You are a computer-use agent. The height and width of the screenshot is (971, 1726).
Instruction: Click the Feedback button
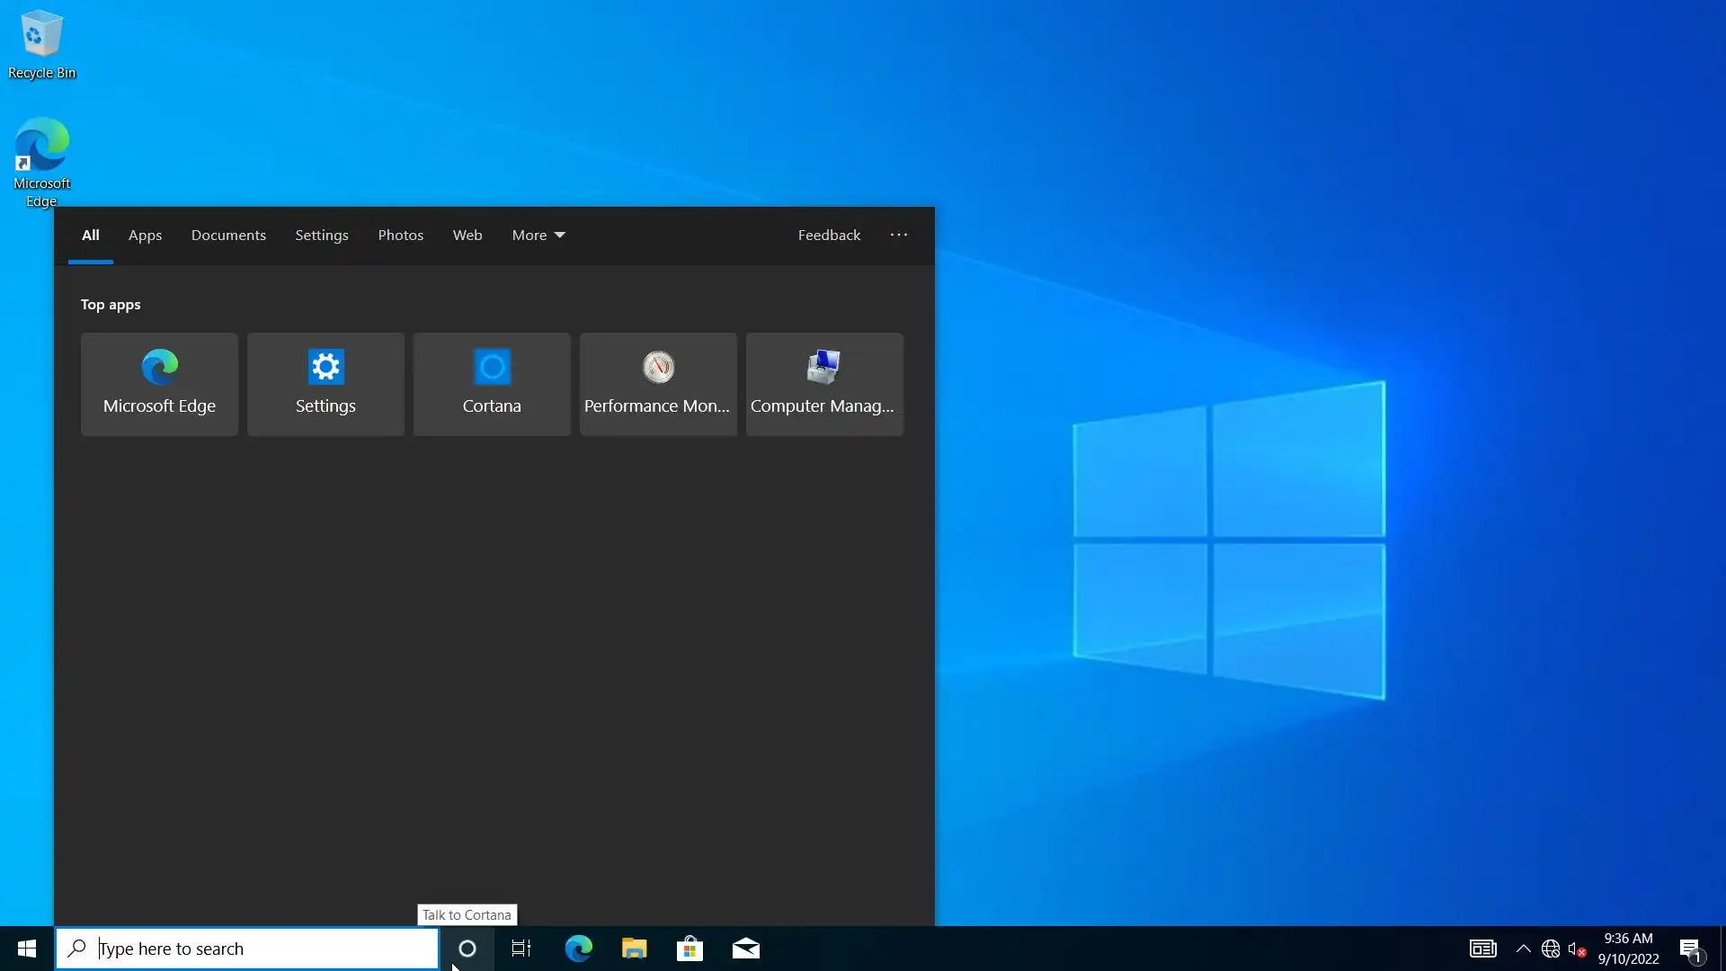coord(829,235)
